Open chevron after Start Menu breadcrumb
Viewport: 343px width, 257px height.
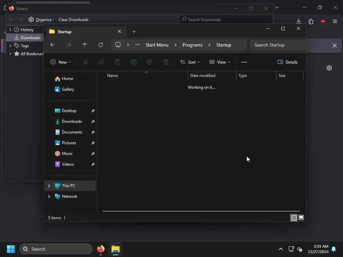click(176, 45)
